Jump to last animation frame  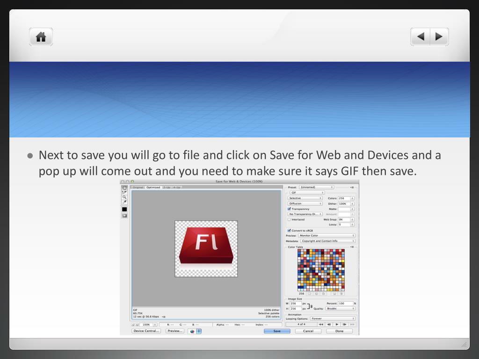(352, 324)
